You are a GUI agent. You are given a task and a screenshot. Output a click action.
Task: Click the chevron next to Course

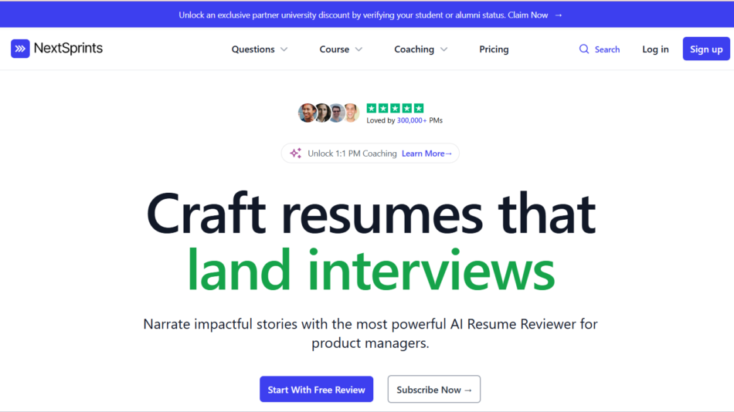(x=359, y=49)
